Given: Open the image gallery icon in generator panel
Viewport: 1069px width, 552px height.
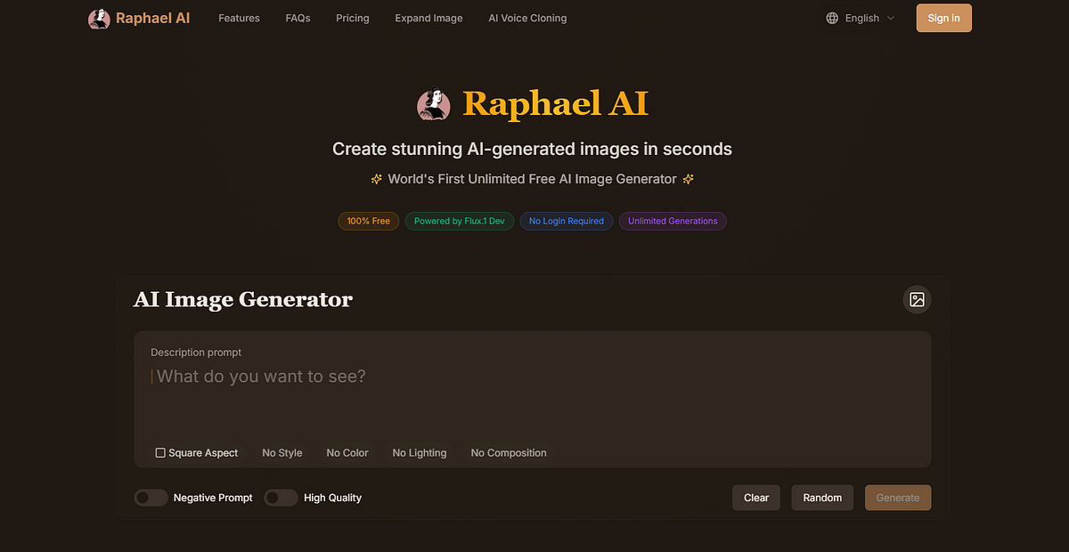Looking at the screenshot, I should click(x=917, y=300).
